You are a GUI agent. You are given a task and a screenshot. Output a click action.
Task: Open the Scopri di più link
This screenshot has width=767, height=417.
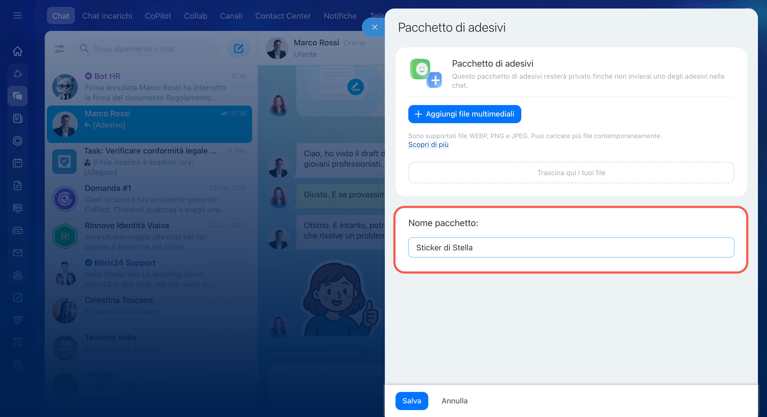click(428, 145)
